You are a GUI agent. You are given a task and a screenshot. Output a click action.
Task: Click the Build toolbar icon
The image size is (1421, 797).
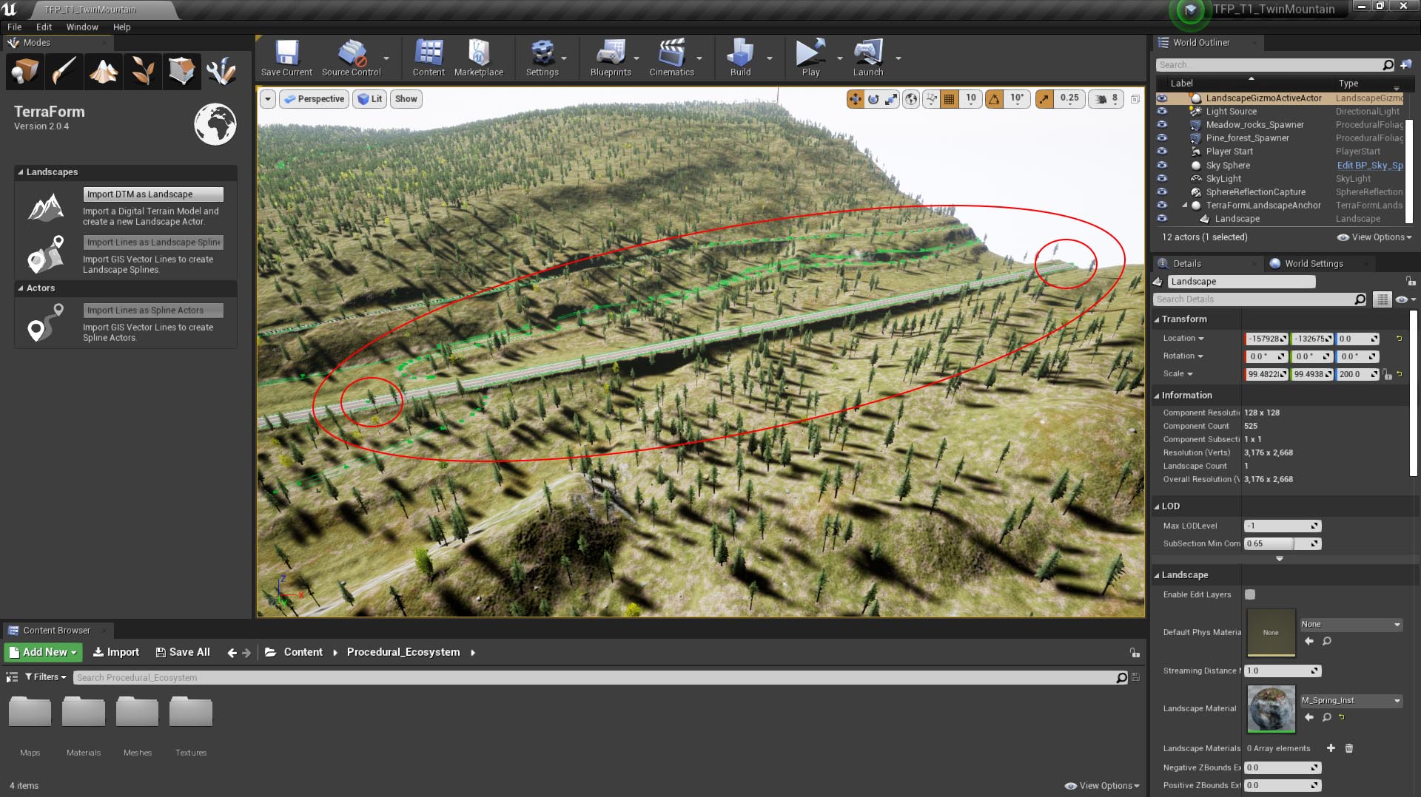[x=740, y=58]
